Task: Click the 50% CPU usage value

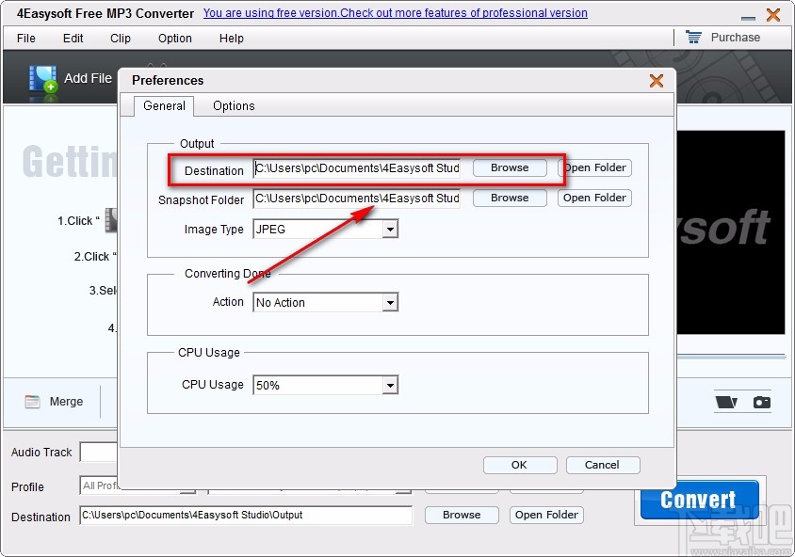Action: tap(268, 386)
